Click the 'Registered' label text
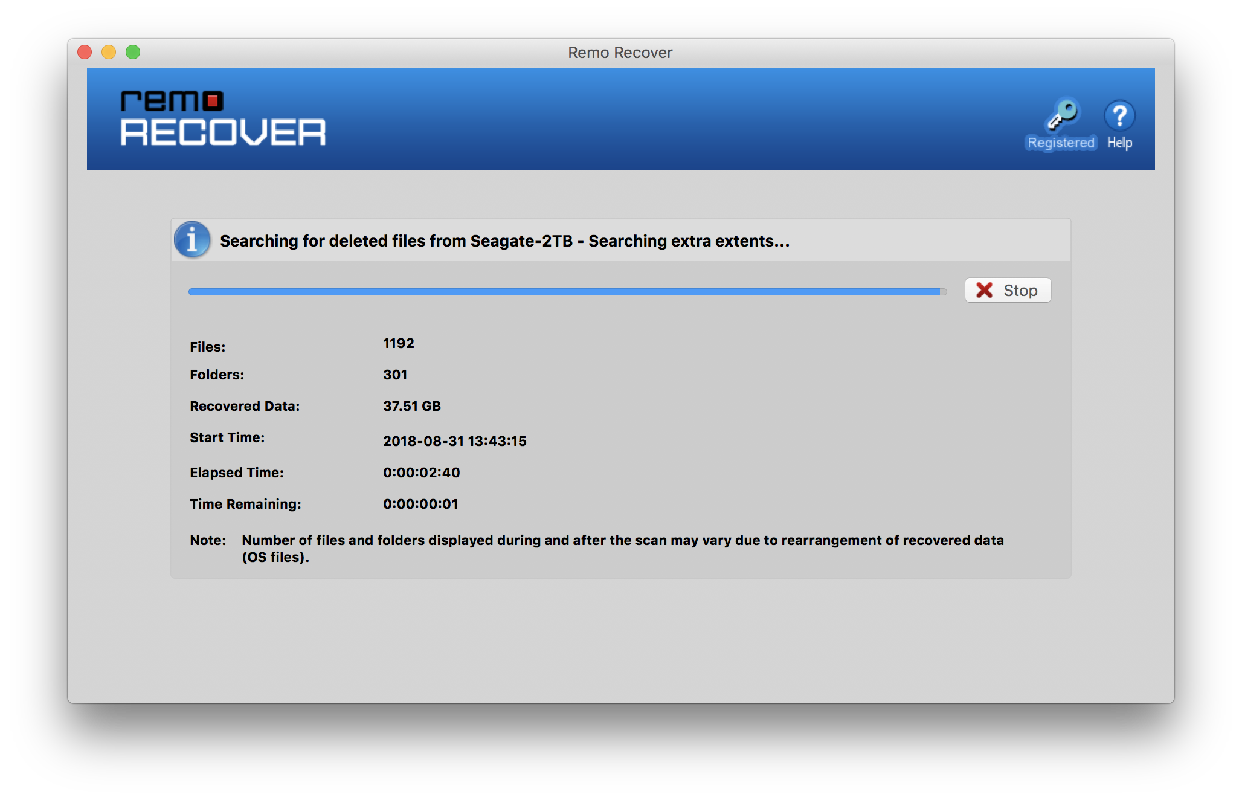This screenshot has width=1242, height=800. click(x=1061, y=143)
